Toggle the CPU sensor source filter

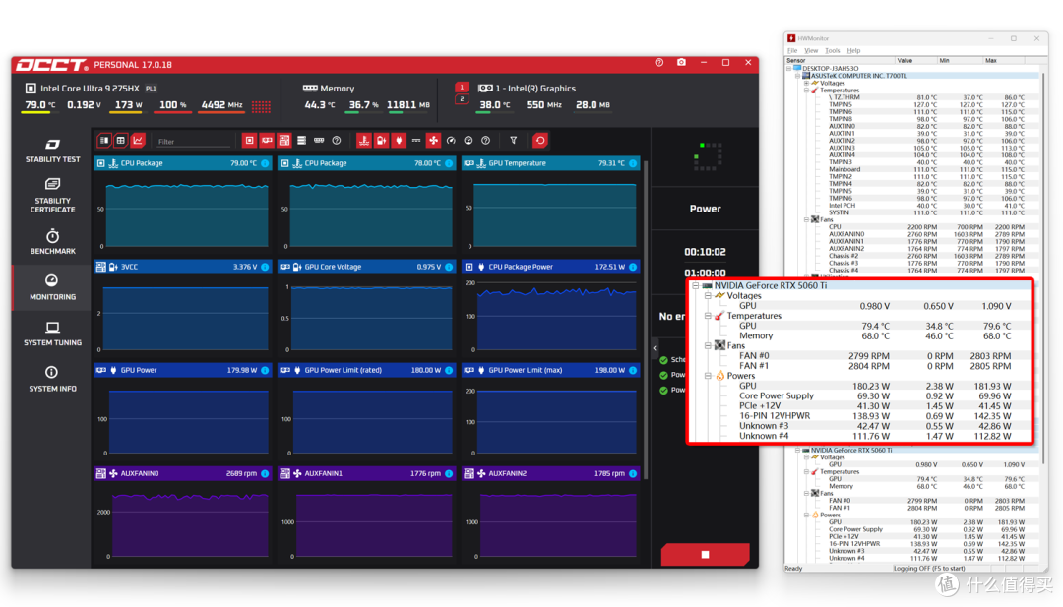249,141
